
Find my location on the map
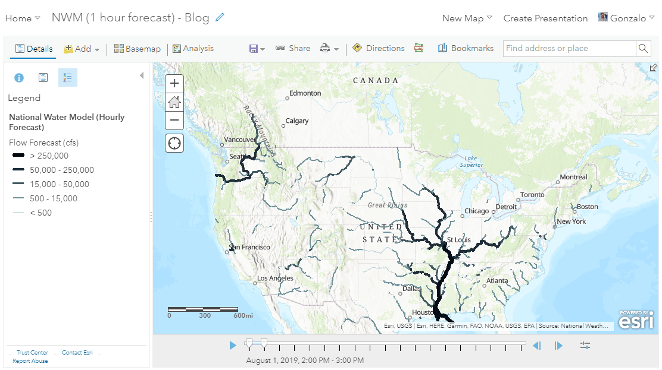coord(174,143)
